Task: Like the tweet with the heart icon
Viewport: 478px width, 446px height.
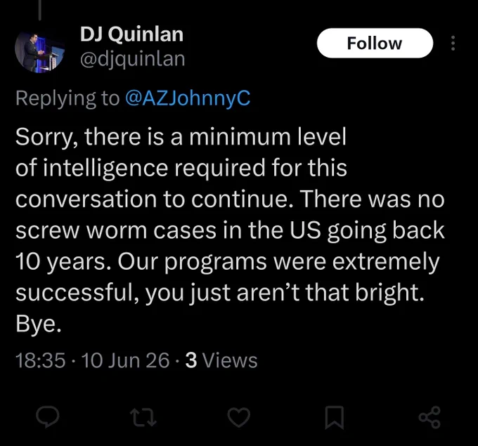Action: click(x=239, y=418)
